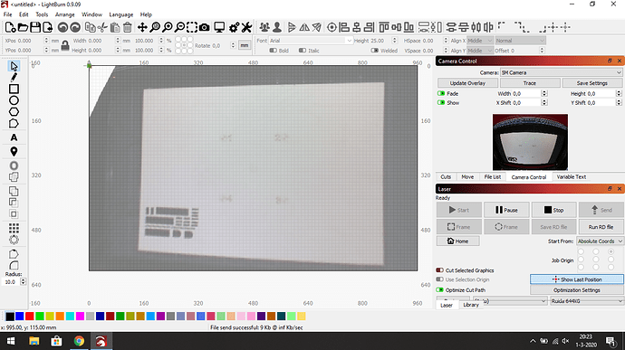Toggle Italic font switch

pos(303,51)
